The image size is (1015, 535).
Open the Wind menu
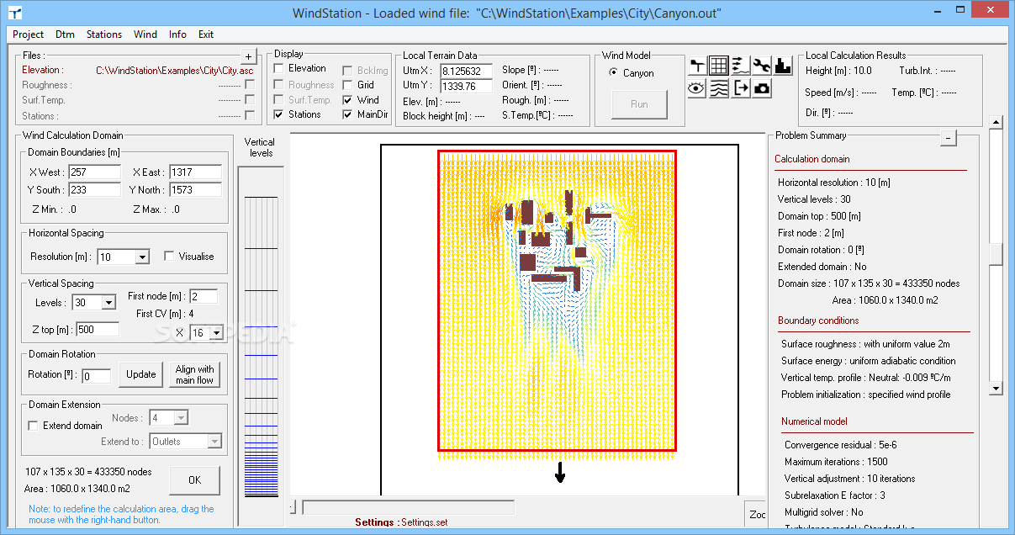[145, 34]
